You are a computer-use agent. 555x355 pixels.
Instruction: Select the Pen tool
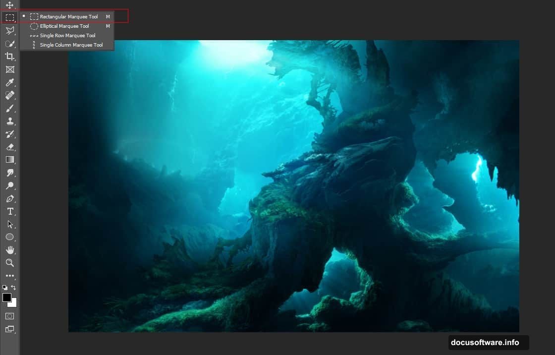pyautogui.click(x=9, y=198)
